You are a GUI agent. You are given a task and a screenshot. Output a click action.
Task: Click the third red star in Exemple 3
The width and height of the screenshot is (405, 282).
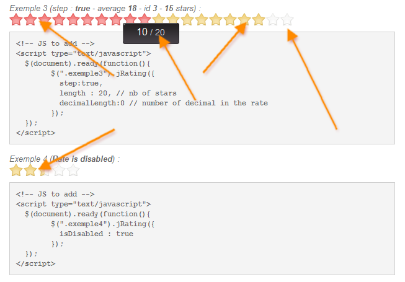45,20
